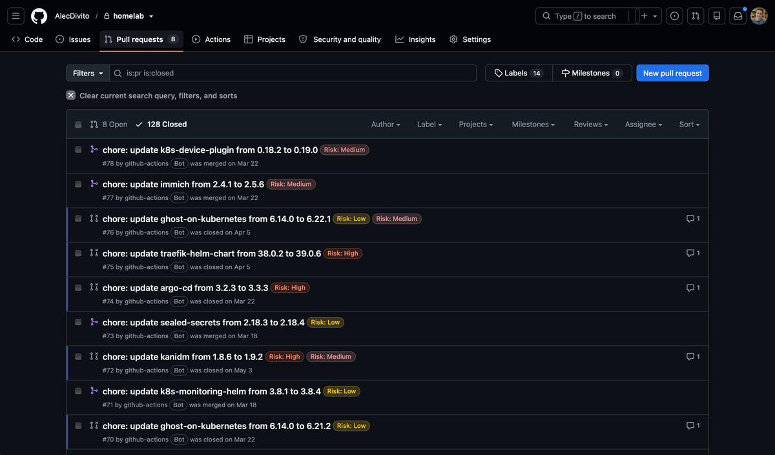Open comments on traefik-helm-chart PR

pos(693,253)
